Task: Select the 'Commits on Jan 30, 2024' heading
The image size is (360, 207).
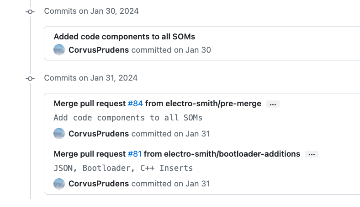Action: pyautogui.click(x=91, y=11)
